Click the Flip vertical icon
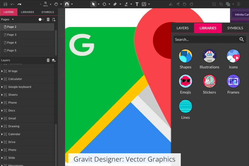The height and width of the screenshot is (166, 249). pos(178,4)
